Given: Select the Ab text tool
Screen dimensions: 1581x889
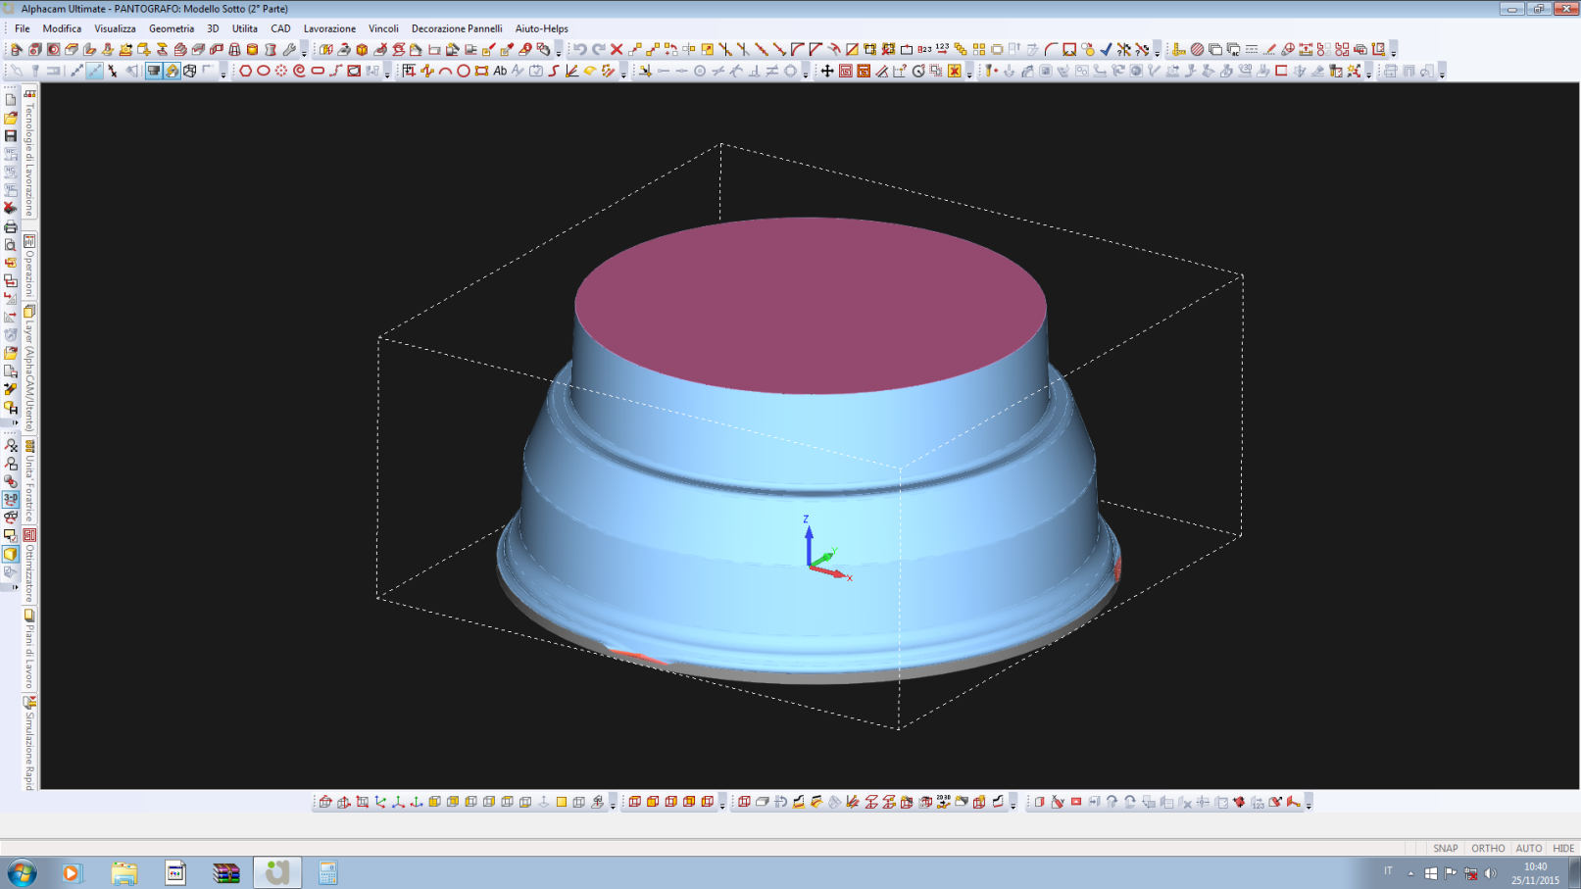Looking at the screenshot, I should click(500, 71).
